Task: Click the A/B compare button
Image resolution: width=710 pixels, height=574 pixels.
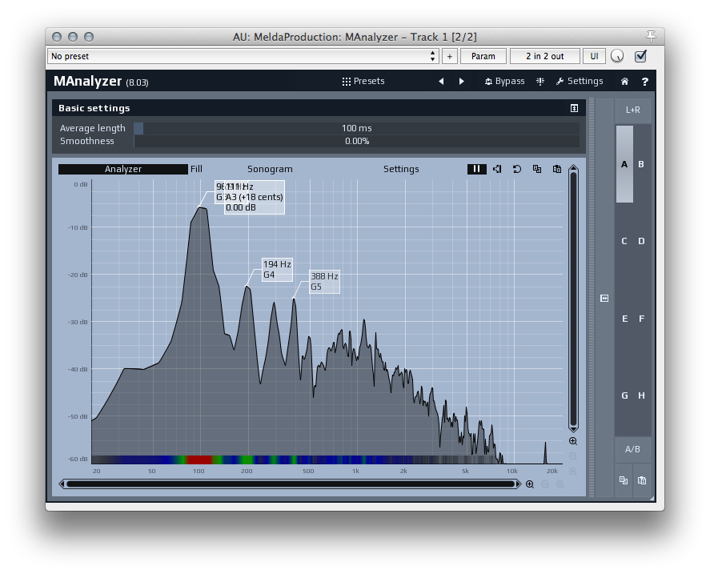Action: [632, 449]
